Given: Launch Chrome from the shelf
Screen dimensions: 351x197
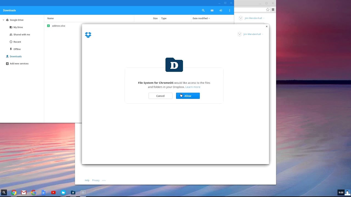Looking at the screenshot, I should click(x=14, y=193).
